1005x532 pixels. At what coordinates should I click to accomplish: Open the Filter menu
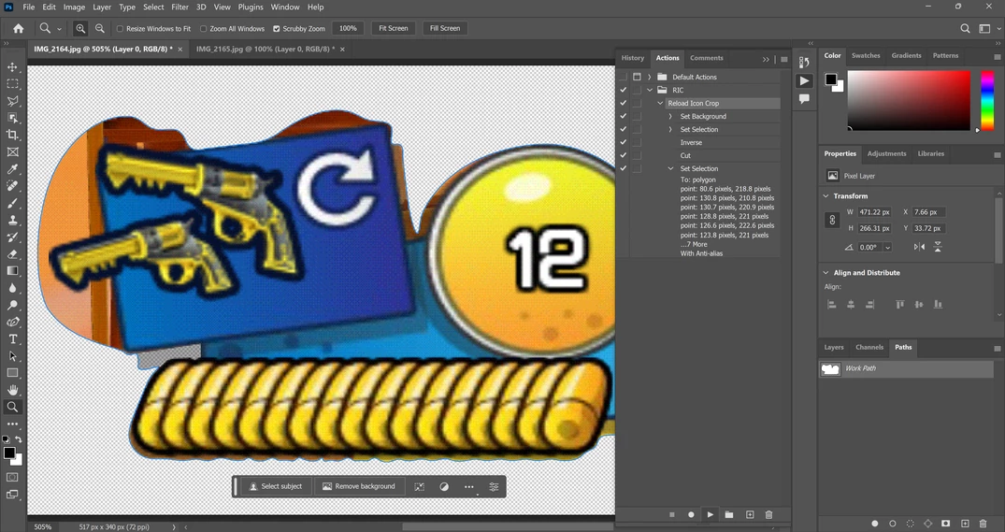180,7
